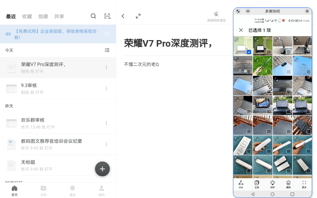Click the speaker announcement icon in the banner

pyautogui.click(x=8, y=34)
